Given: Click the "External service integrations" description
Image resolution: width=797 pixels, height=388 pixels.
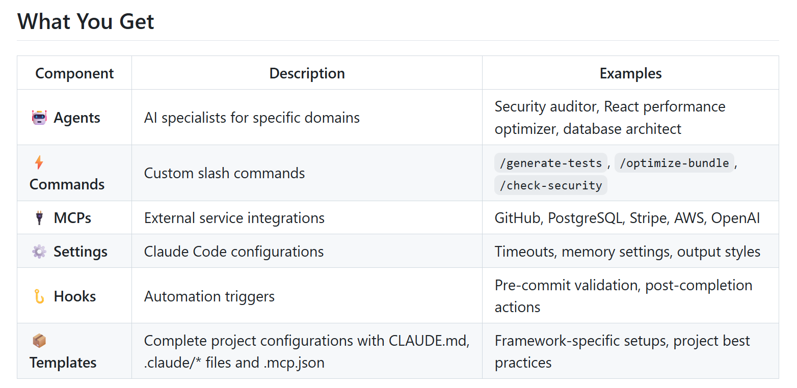Looking at the screenshot, I should (234, 218).
